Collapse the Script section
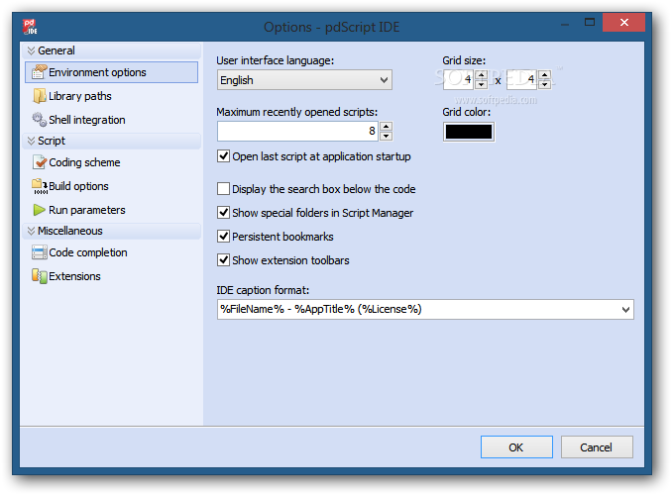This screenshot has height=495, width=672. (31, 141)
